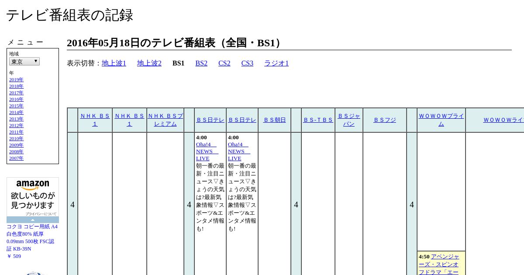This screenshot has width=524, height=275.
Task: Click the メニュー sidebar heading
Action: pyautogui.click(x=25, y=42)
